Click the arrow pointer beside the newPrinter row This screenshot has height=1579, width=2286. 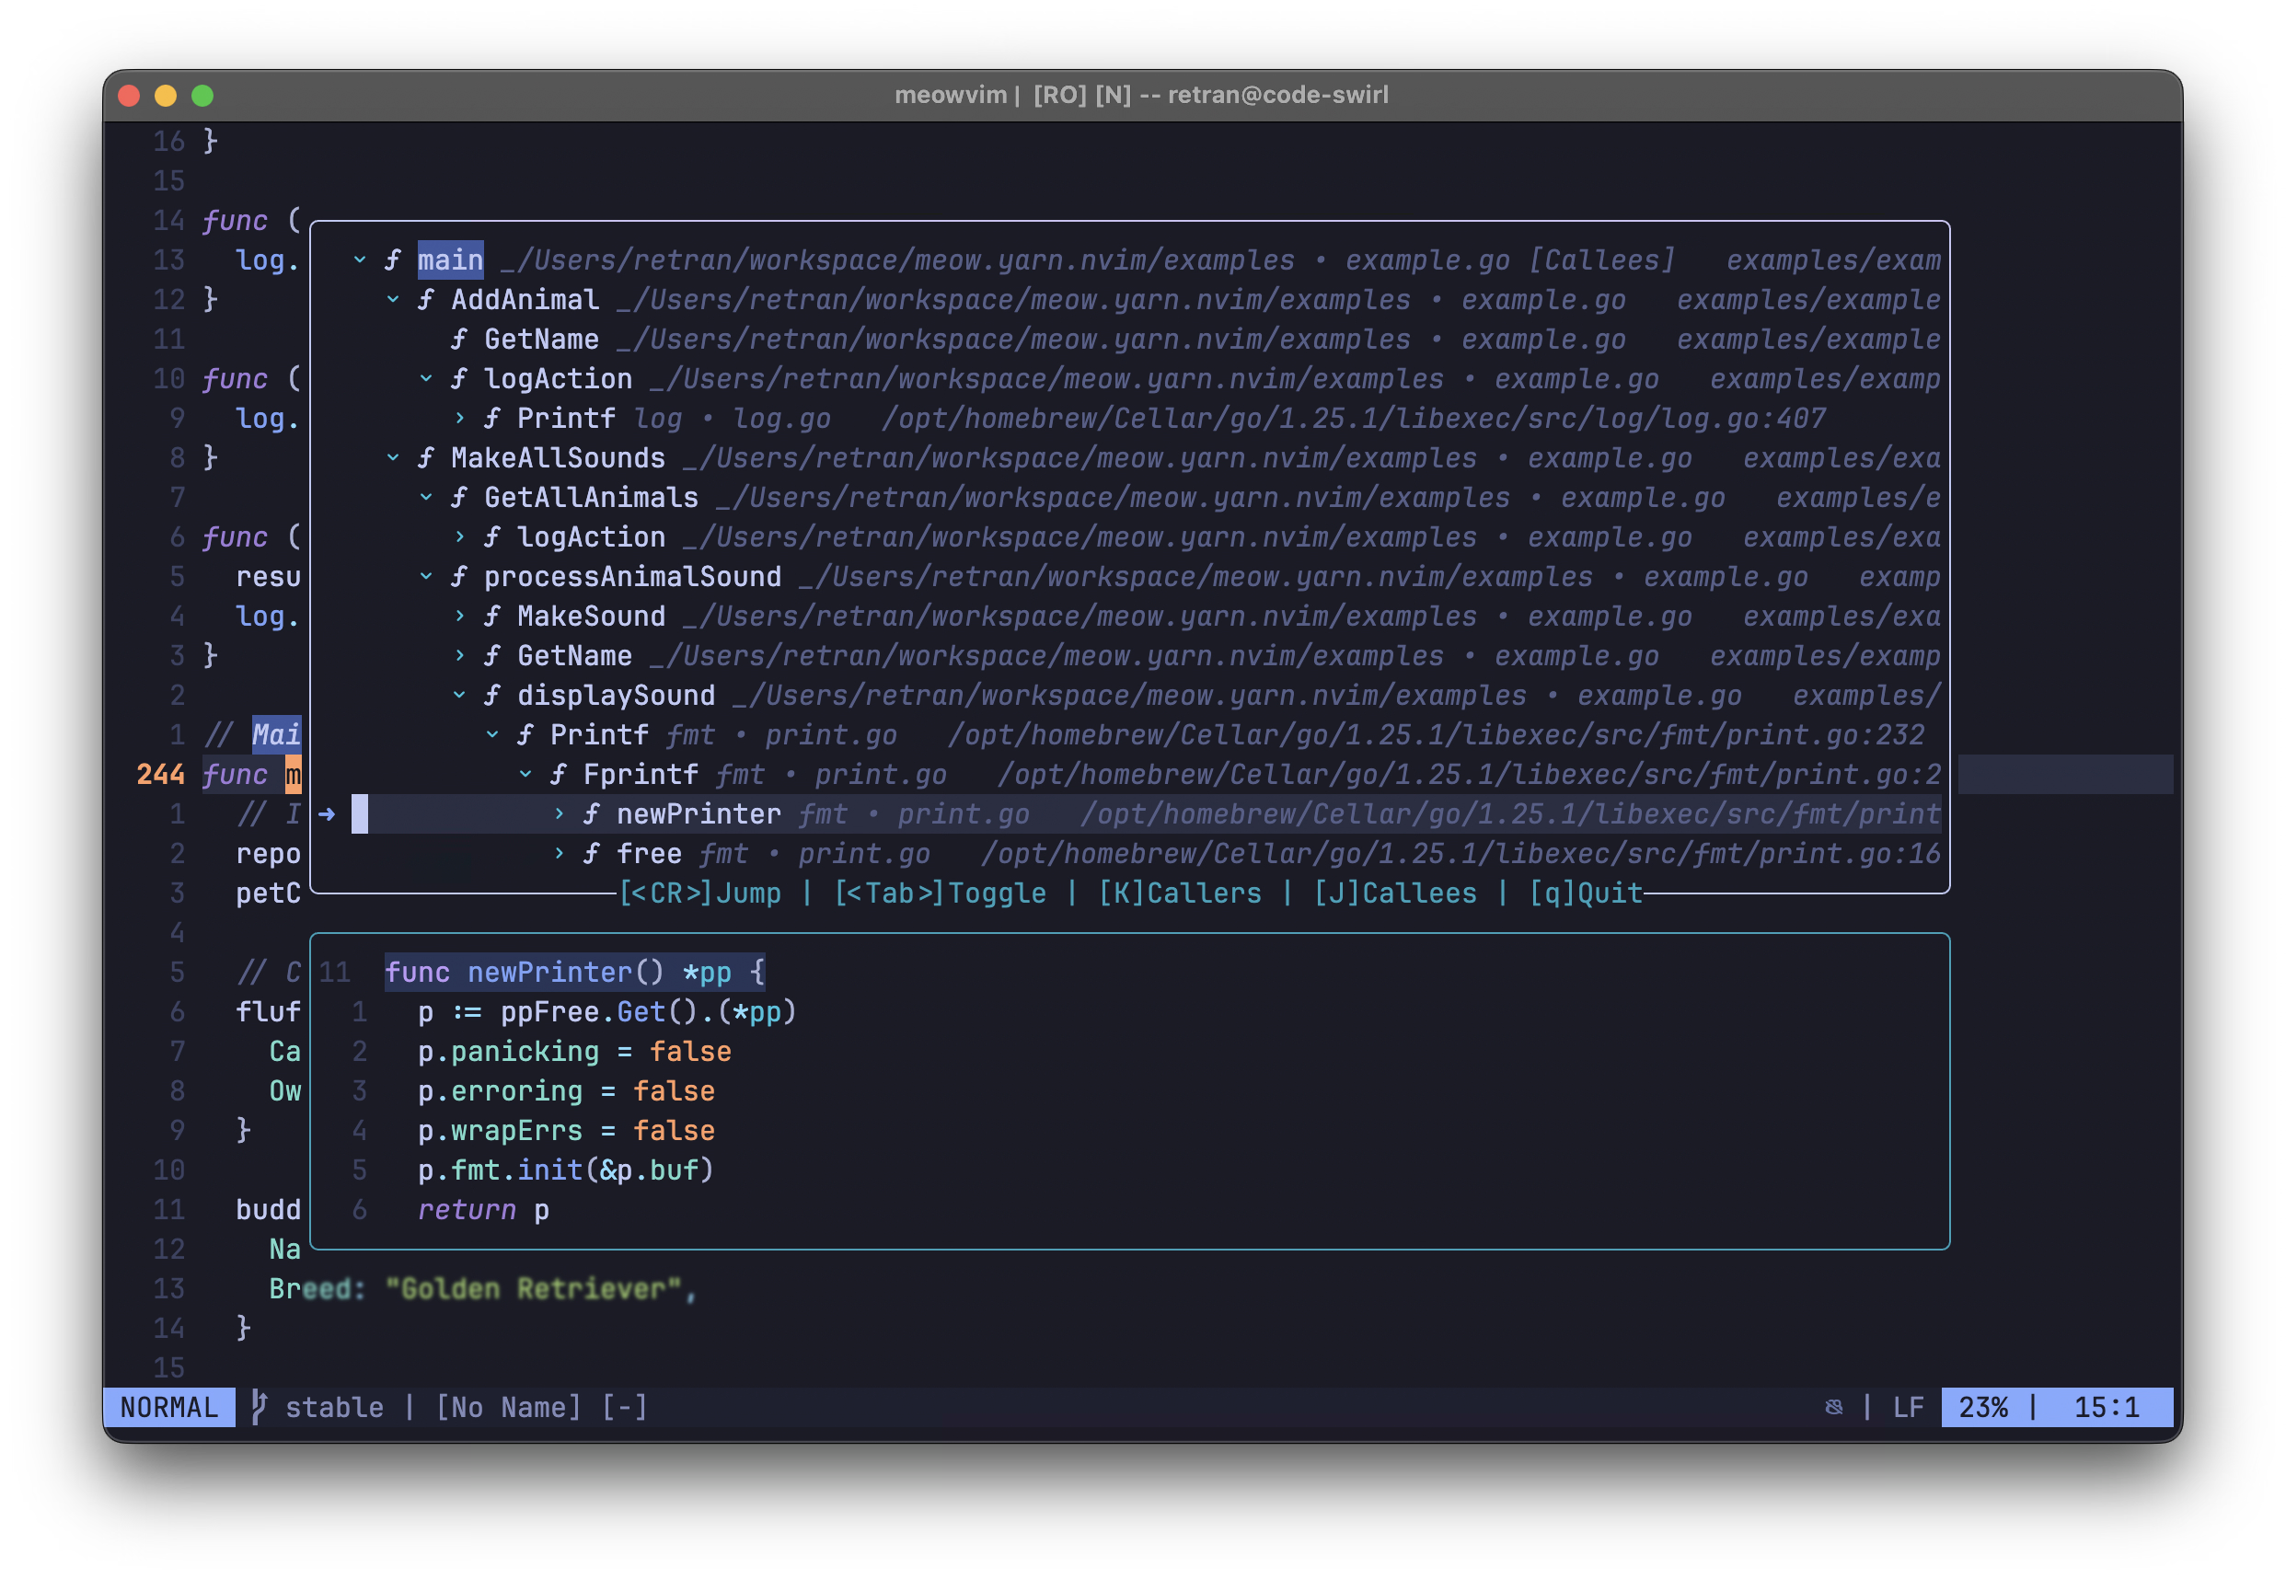pos(328,814)
